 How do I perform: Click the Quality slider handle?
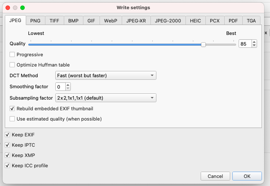tap(203, 44)
